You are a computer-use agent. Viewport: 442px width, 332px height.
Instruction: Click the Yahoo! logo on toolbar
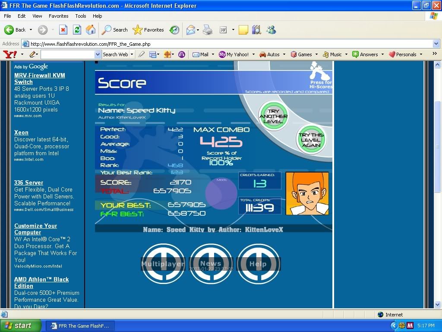pyautogui.click(x=9, y=54)
